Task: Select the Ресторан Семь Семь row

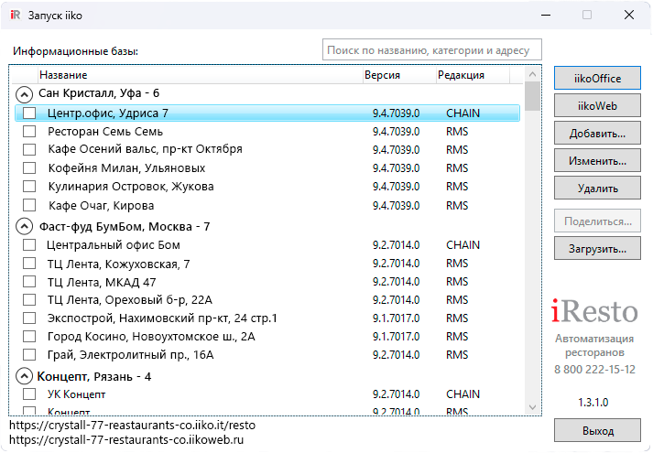Action: tap(267, 132)
